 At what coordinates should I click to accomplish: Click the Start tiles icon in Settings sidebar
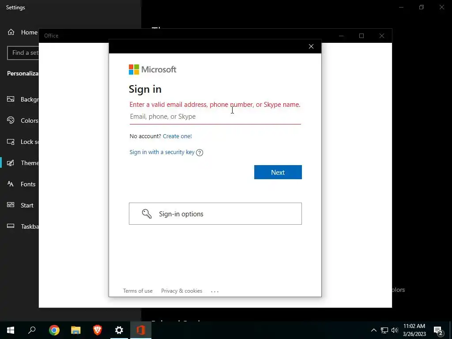(x=11, y=205)
